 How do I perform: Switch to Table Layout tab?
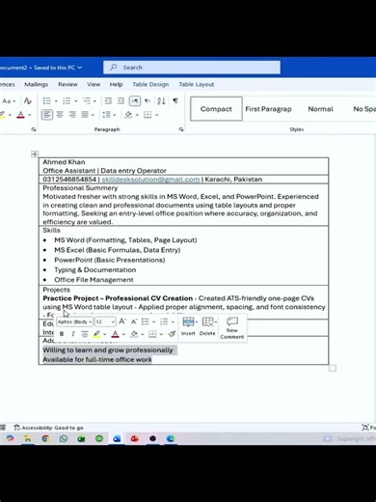pos(197,84)
